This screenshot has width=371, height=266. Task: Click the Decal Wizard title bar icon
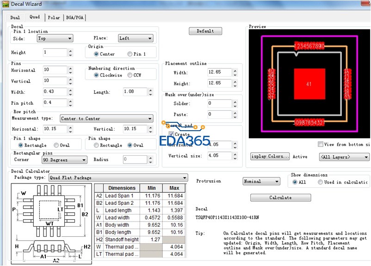(5, 4)
